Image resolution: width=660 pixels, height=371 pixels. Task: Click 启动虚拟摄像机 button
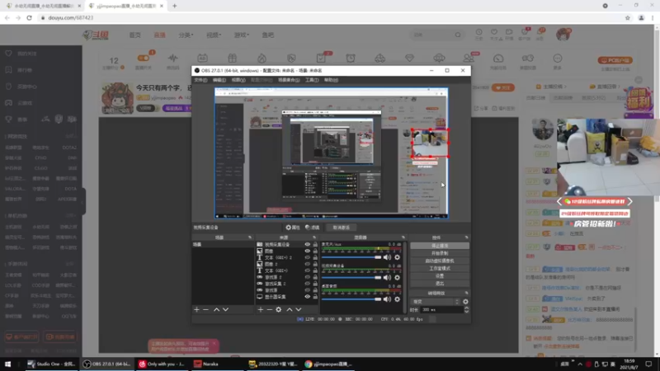tap(440, 261)
